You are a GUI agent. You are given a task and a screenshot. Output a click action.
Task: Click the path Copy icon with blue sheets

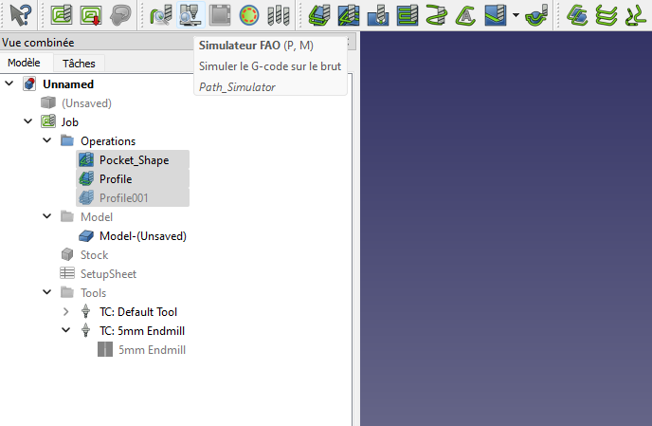[577, 14]
